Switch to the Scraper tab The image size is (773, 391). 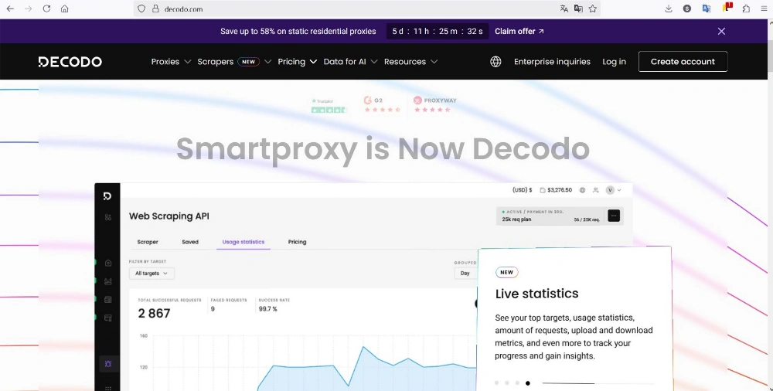tap(148, 242)
